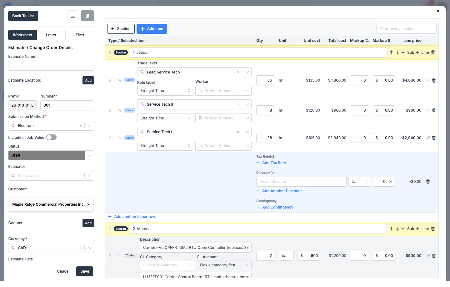Toggle Include in Job Value switch
This screenshot has width=450, height=287.
pyautogui.click(x=52, y=137)
